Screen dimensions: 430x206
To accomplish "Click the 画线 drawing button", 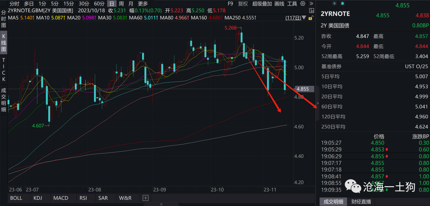I will point(279,4).
